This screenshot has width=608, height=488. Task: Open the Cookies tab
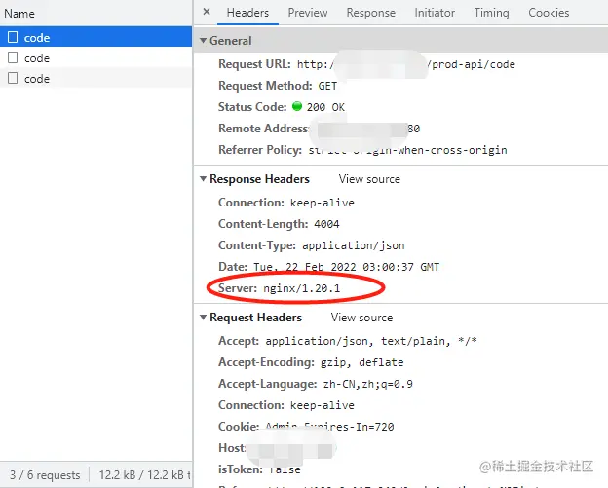coord(549,13)
